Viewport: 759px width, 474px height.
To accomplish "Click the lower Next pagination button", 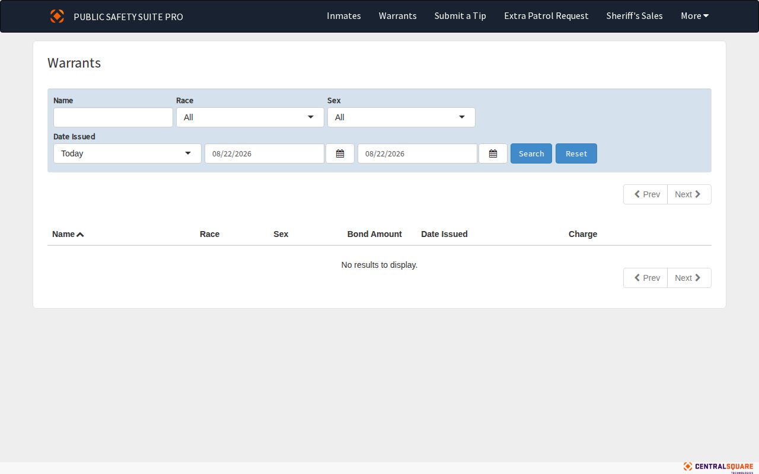I will click(x=689, y=278).
